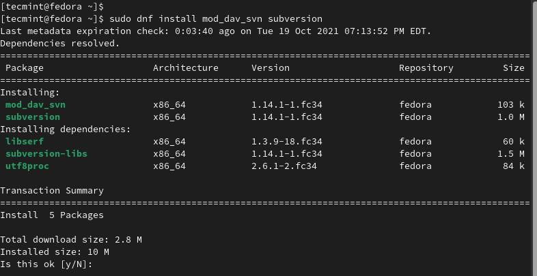537x276 pixels.
Task: Click the subversion-libs dependency name
Action: (46, 154)
